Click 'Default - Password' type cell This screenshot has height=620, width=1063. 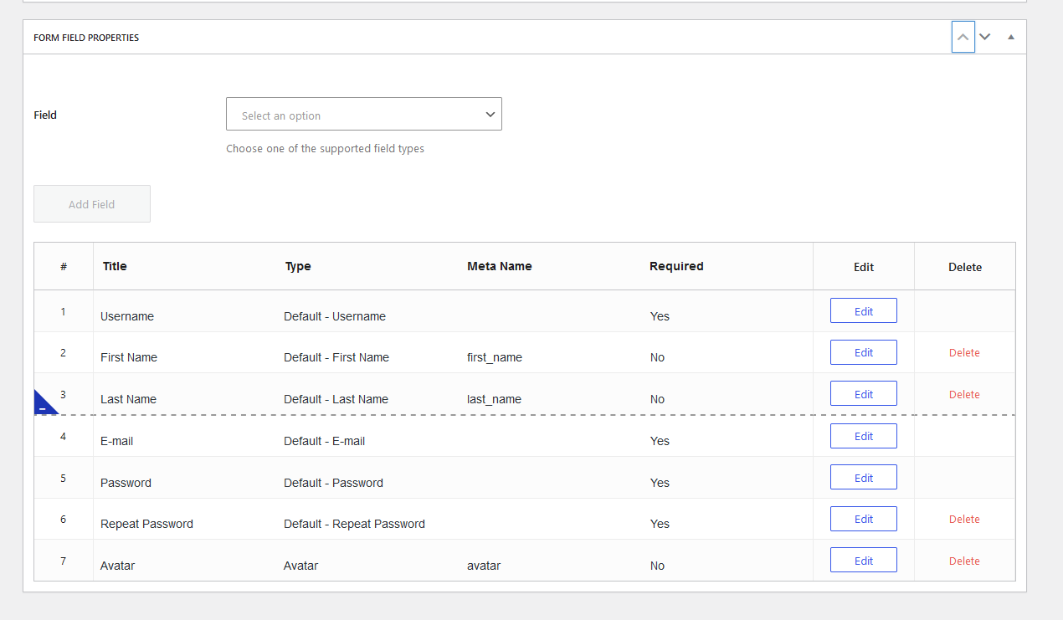(x=333, y=483)
